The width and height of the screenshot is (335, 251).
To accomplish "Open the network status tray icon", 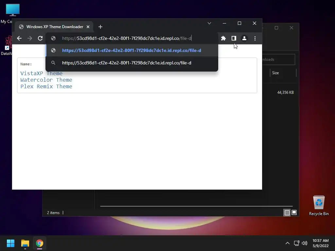I will (296, 243).
